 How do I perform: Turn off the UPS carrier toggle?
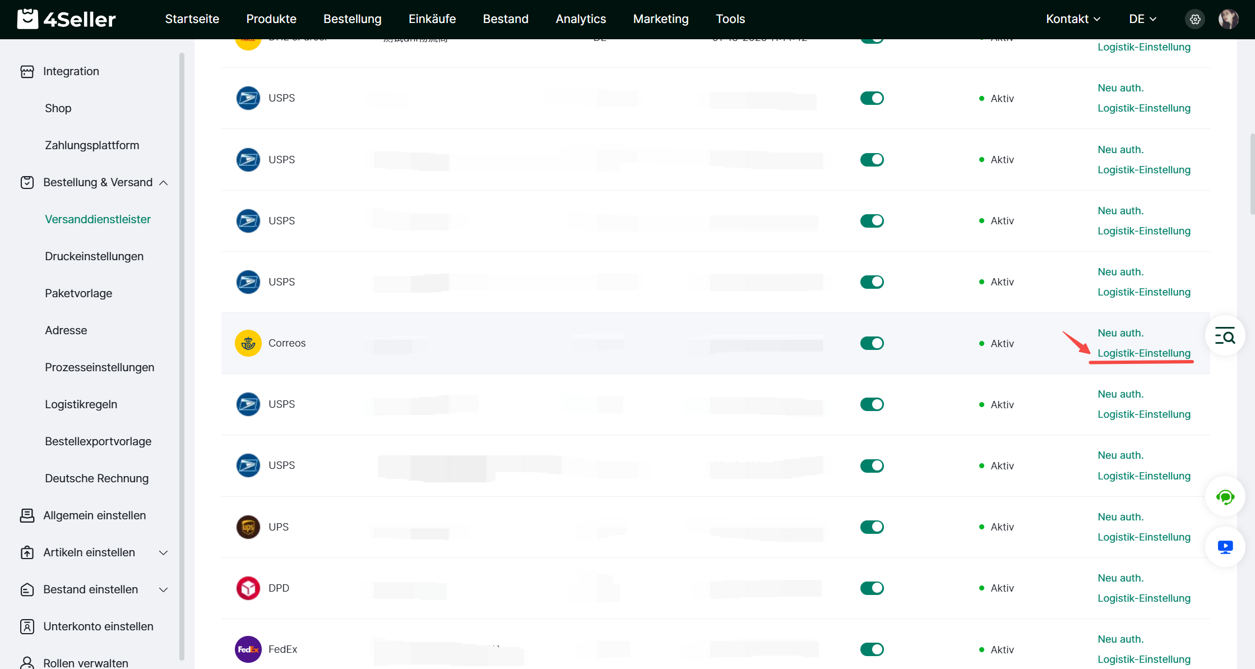click(x=872, y=527)
